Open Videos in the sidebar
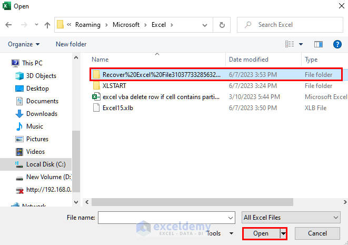The image size is (348, 245). pos(35,152)
